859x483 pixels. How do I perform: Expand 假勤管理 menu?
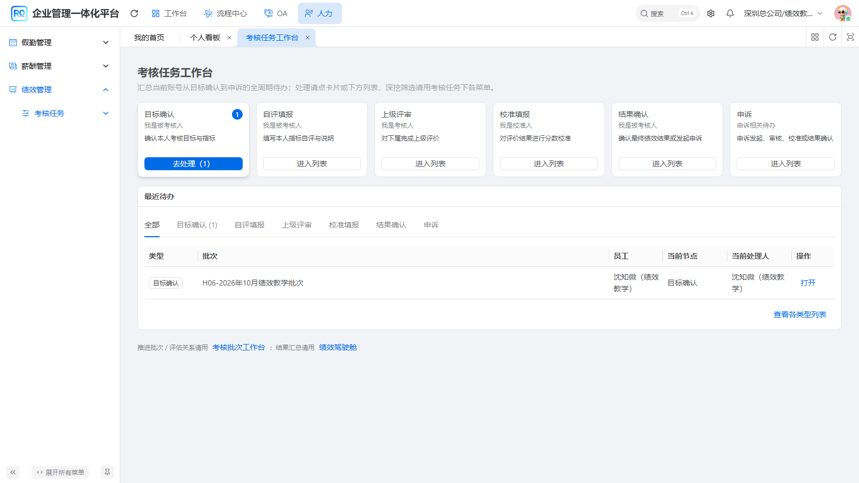[60, 42]
